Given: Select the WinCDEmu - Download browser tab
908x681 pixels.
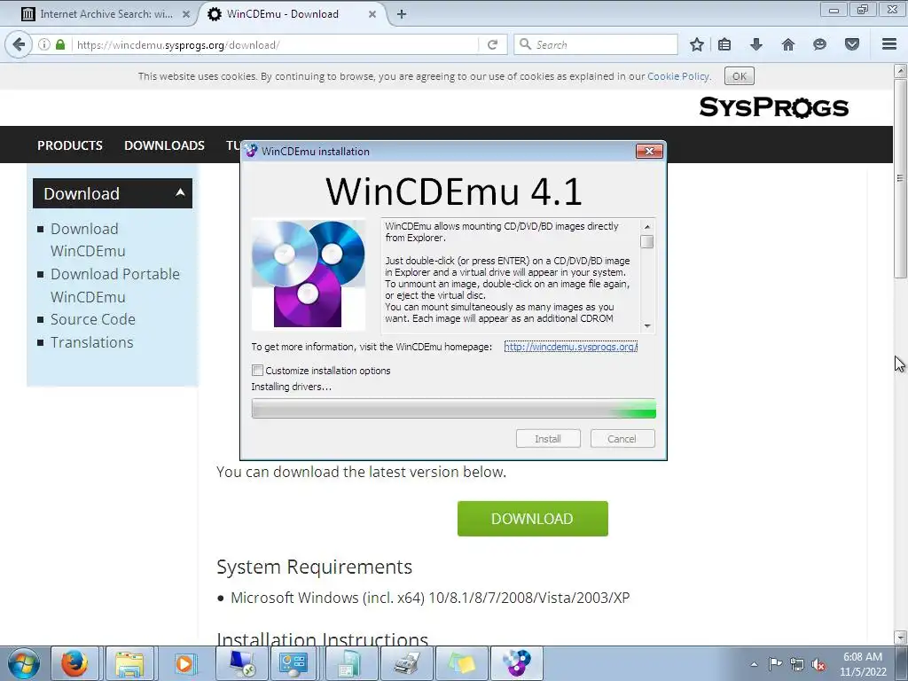Looking at the screenshot, I should click(283, 14).
